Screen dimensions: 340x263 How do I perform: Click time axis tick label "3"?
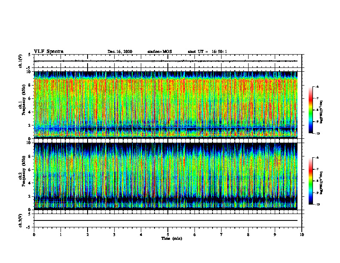[114, 235]
